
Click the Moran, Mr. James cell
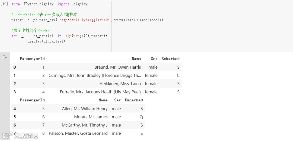point(91,117)
